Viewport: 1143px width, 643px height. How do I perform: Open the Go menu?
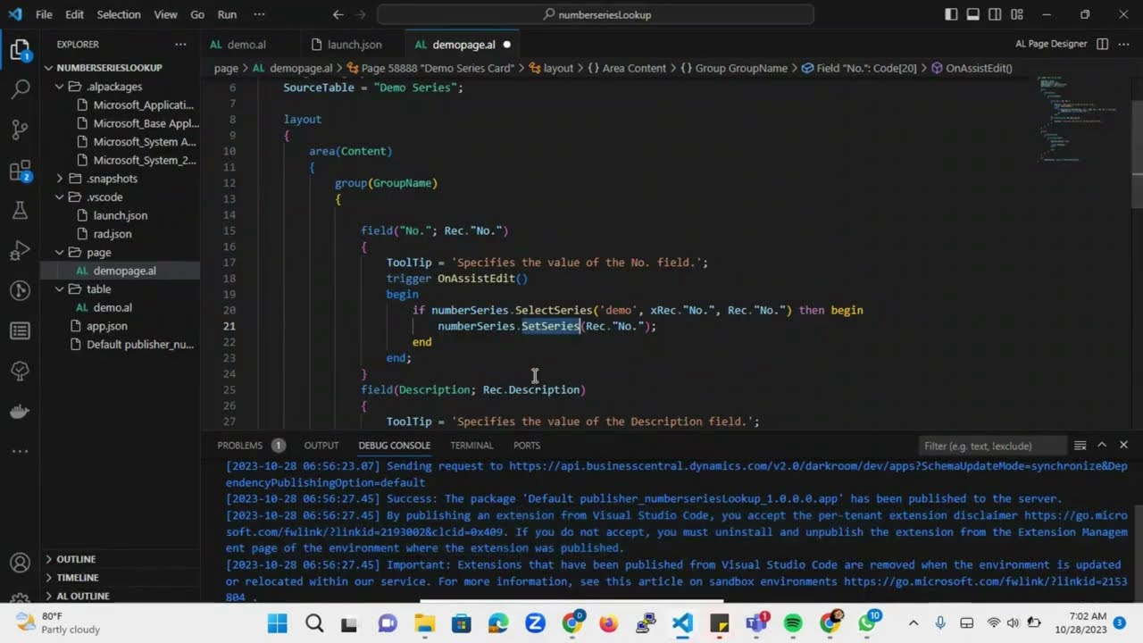197,14
